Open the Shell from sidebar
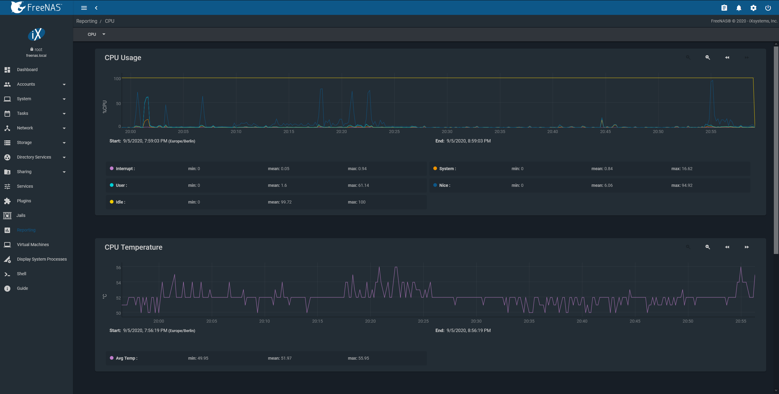The image size is (779, 394). pyautogui.click(x=21, y=274)
